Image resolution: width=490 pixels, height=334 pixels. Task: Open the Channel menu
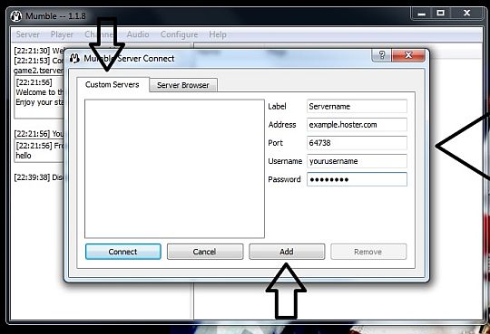coord(100,34)
